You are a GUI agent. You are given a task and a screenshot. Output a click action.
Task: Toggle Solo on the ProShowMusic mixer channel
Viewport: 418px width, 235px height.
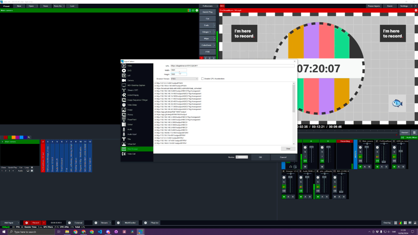click(377, 152)
